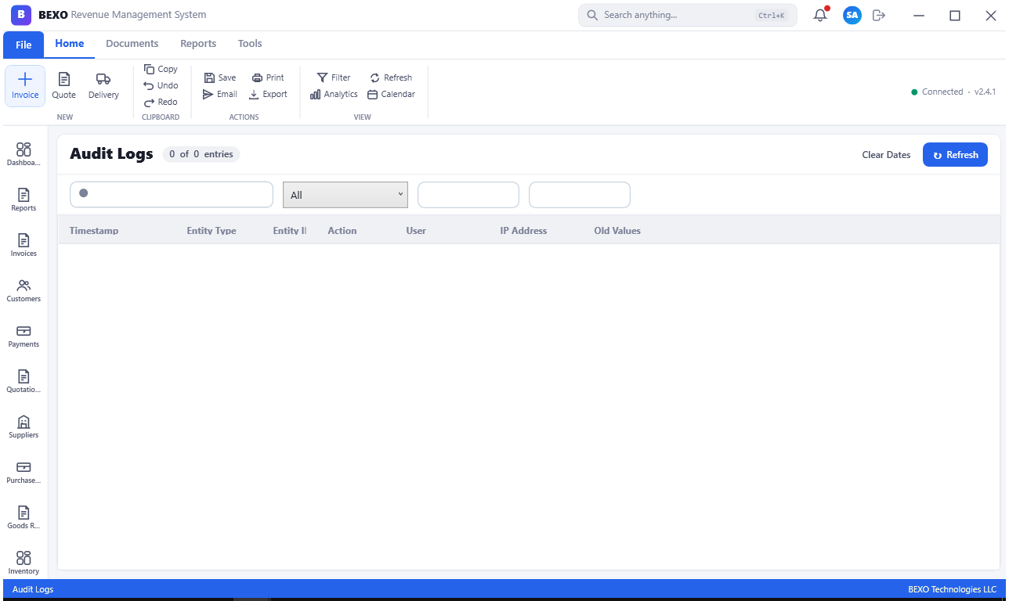Create a new Quote
This screenshot has height=601, width=1009.
(64, 86)
